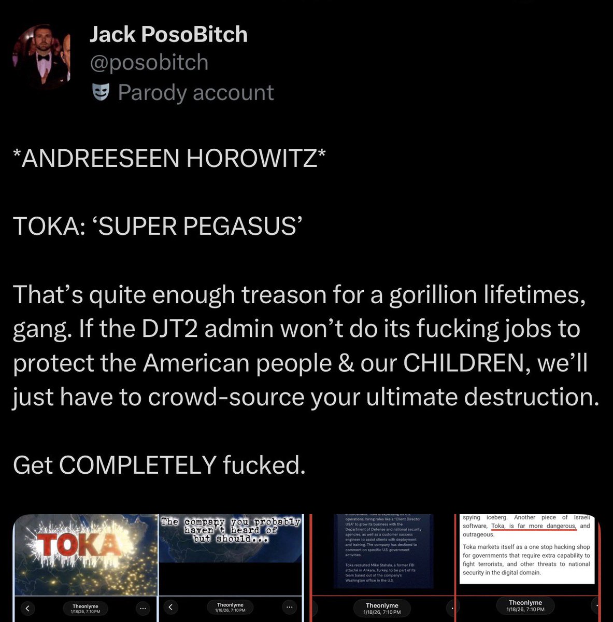Open 'company you probably haven't heard of' thumbnail
The image size is (613, 622).
click(230, 555)
